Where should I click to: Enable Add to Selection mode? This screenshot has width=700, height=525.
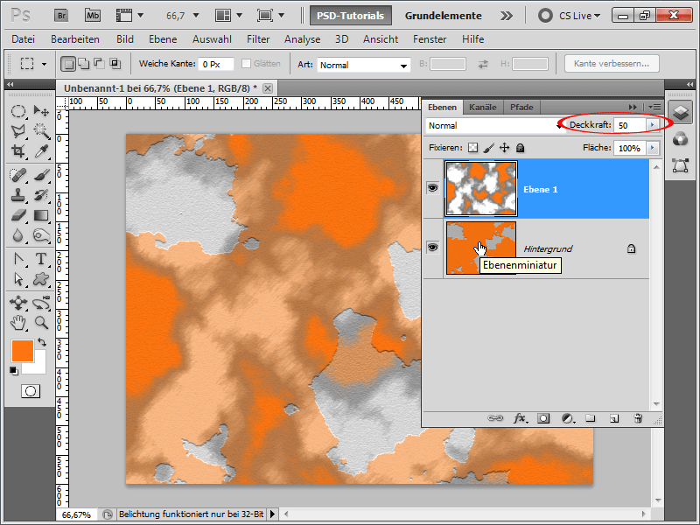click(x=84, y=64)
